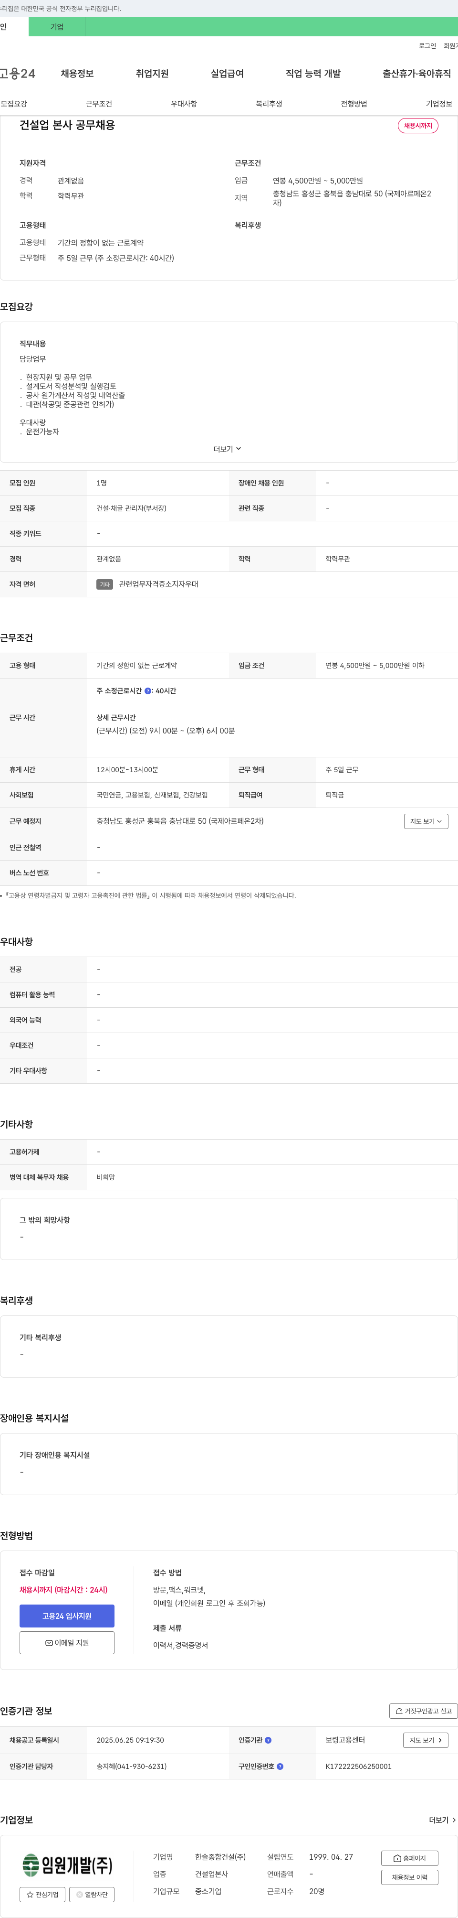Jump to 기업정보 section tab
The width and height of the screenshot is (458, 1918).
point(439,104)
